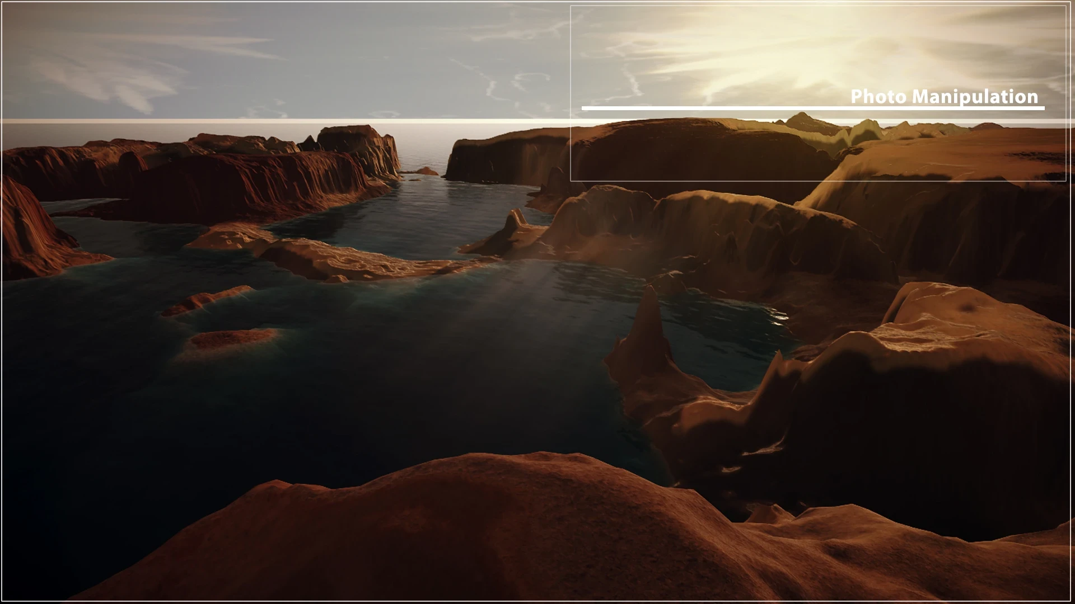
Task: Click the "Photo Manipulation" title text
Action: pos(944,96)
